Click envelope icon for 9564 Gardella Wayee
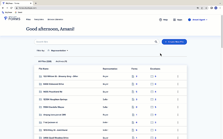Viewport: 223px width, 139px height. 152,107
